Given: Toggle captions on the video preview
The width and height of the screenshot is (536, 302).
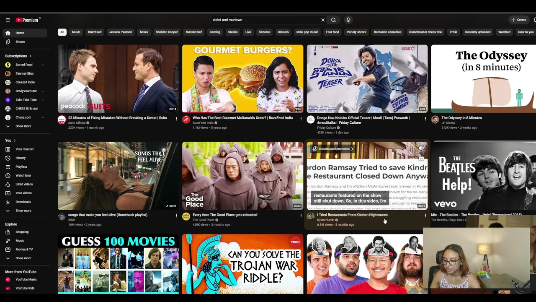Looking at the screenshot, I should click(x=421, y=159).
